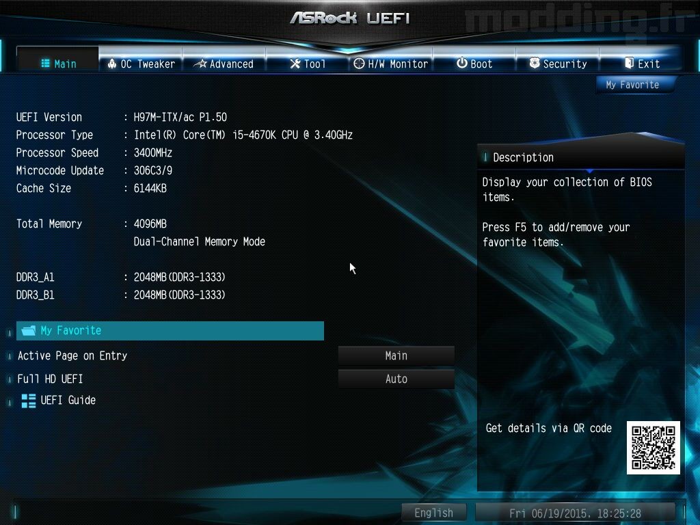Open the highlighted My Favorite folder entry
The height and width of the screenshot is (525, 700).
point(170,330)
